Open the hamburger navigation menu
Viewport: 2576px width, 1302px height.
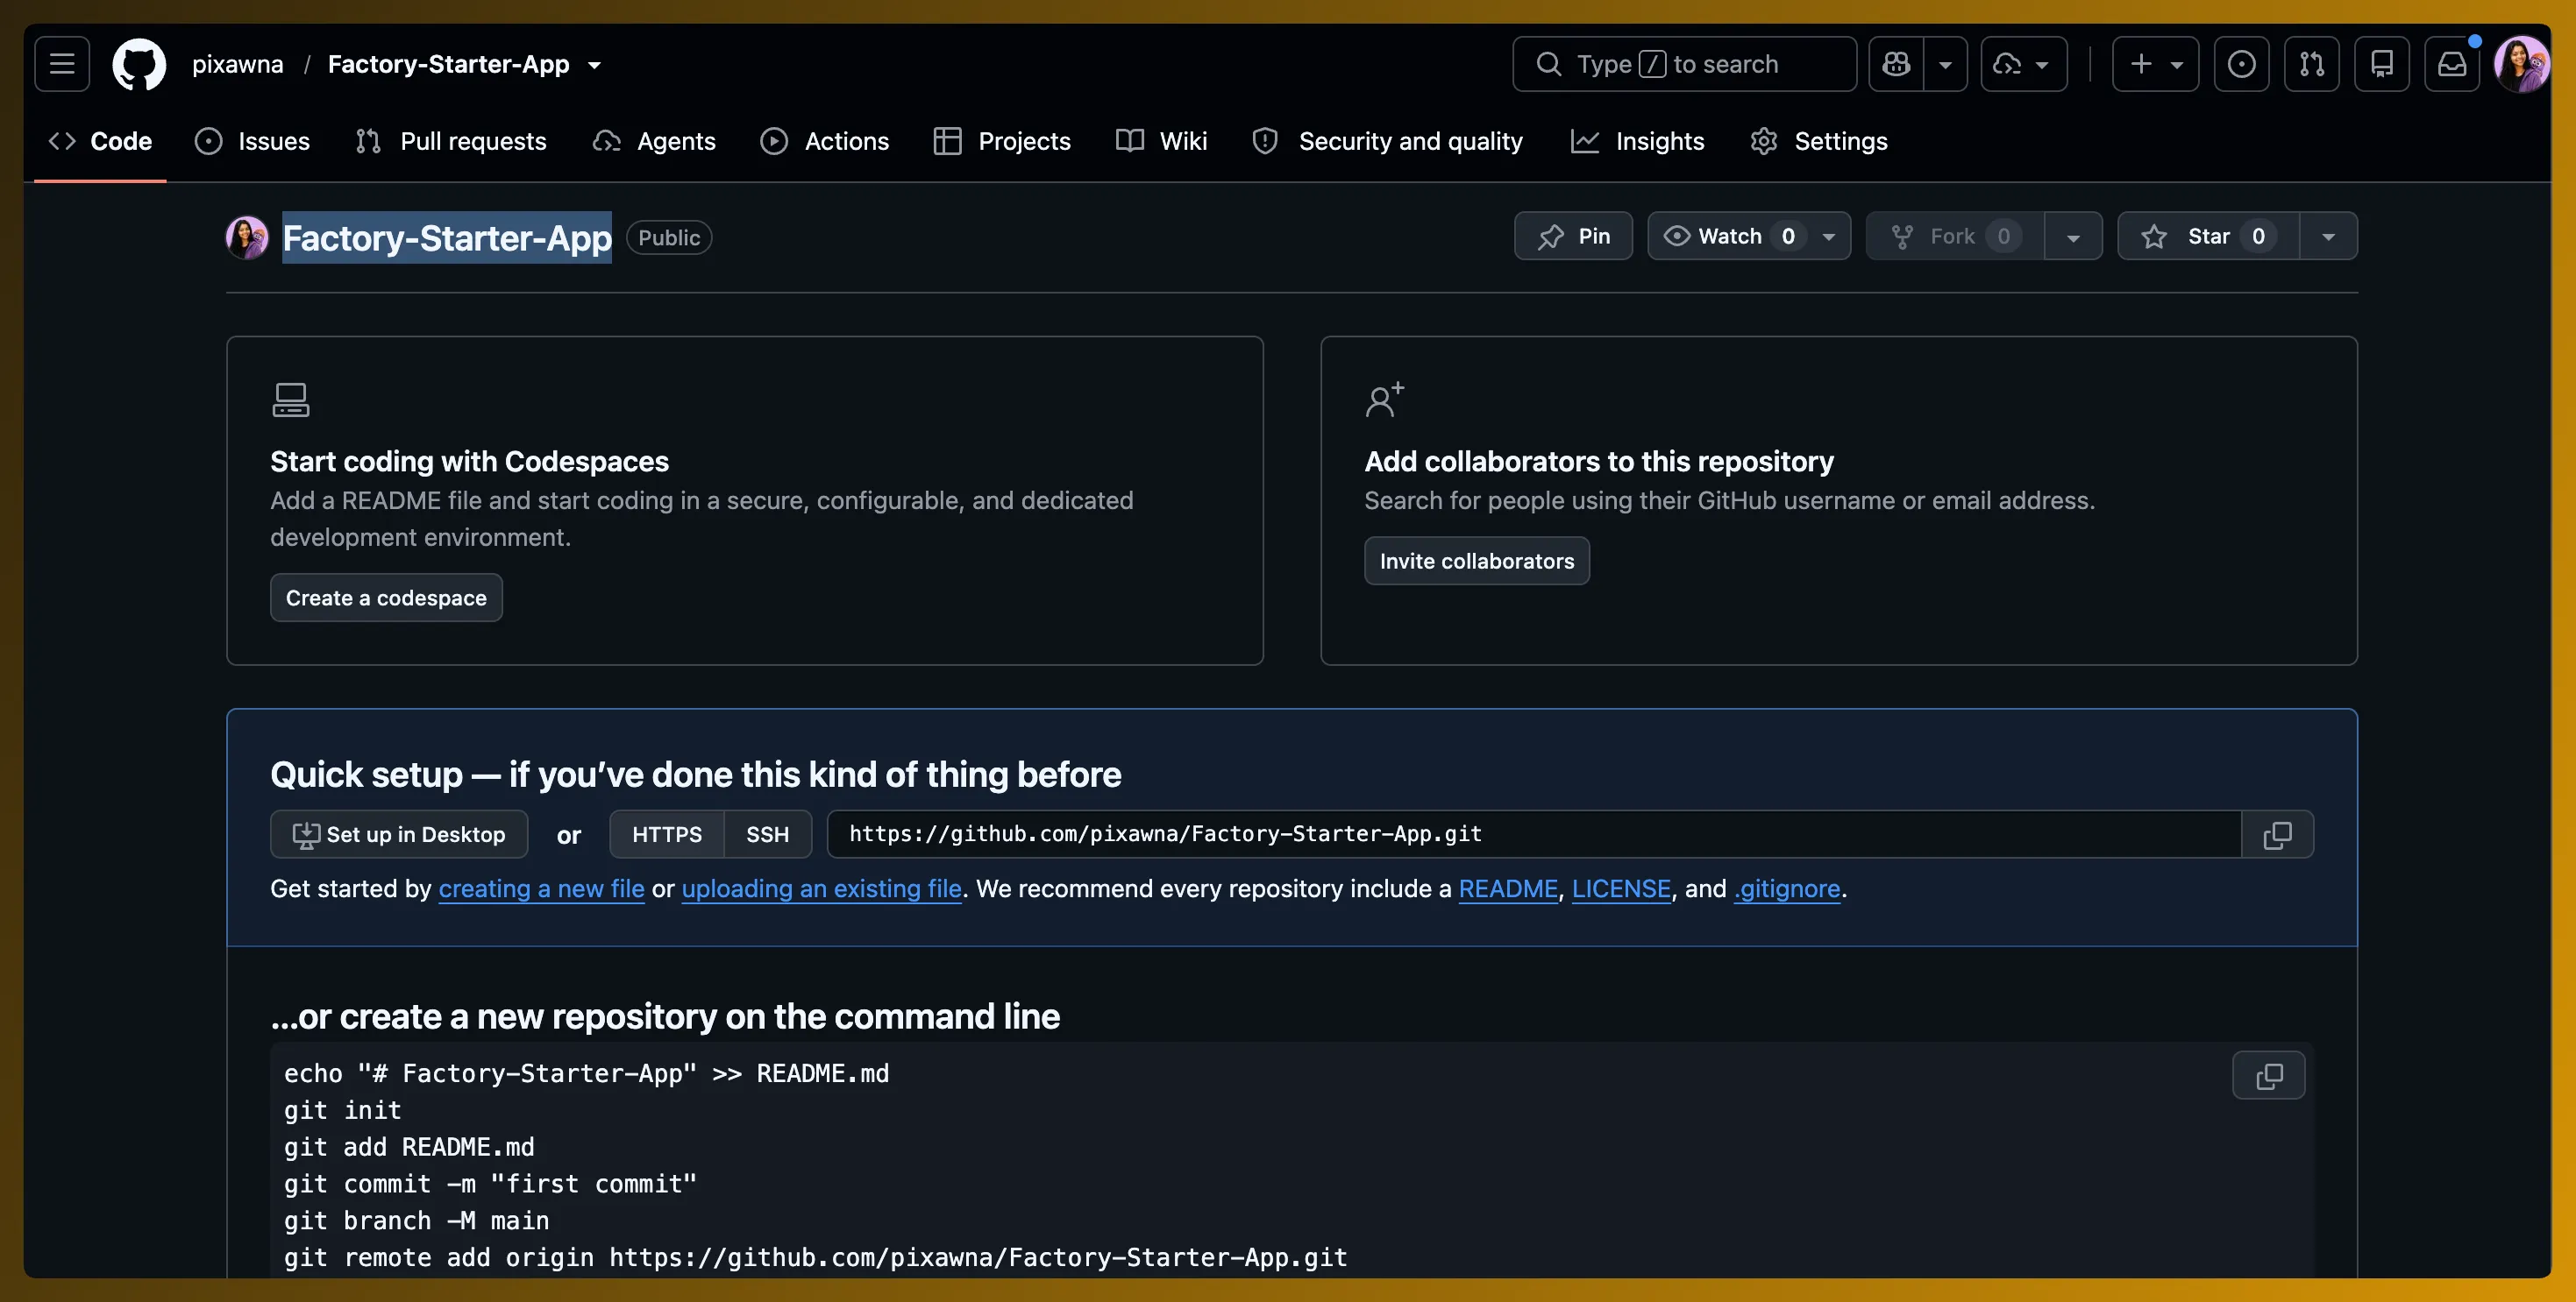point(62,64)
